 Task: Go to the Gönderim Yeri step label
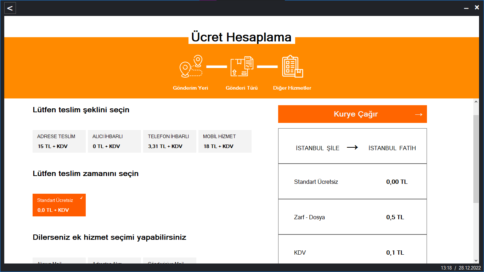190,88
